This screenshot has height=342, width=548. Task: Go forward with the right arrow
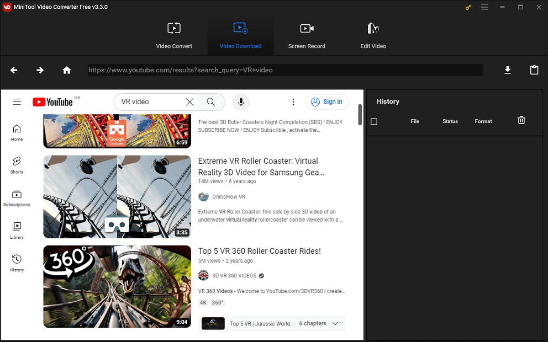[x=40, y=70]
